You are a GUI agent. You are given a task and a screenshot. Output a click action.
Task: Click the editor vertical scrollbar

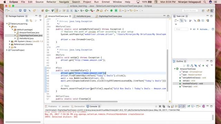[x=167, y=70]
